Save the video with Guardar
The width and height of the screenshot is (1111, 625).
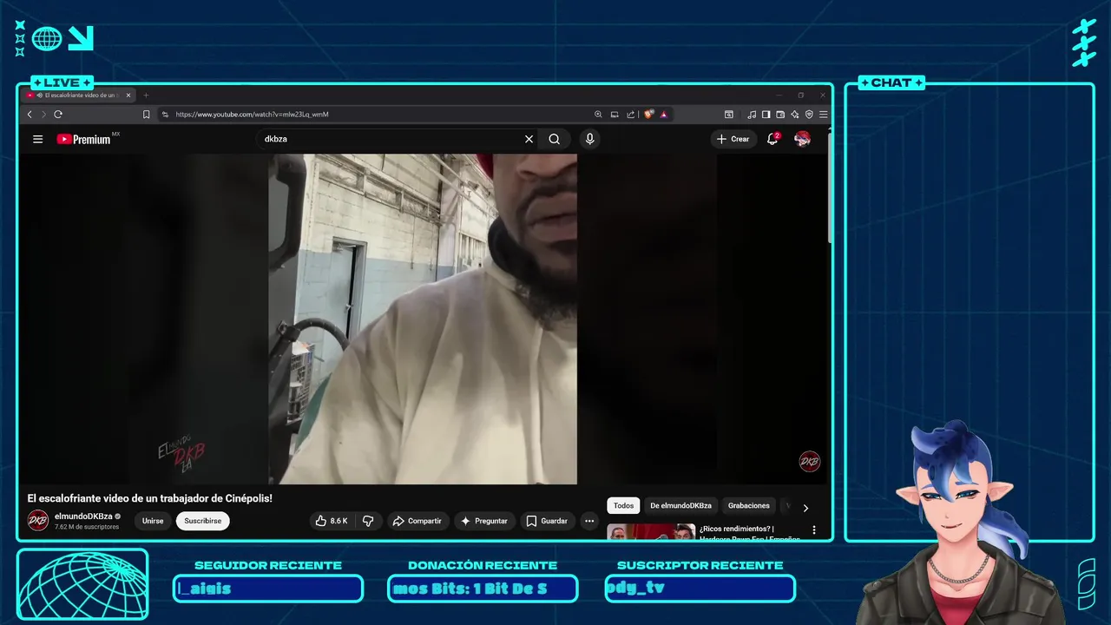[547, 521]
